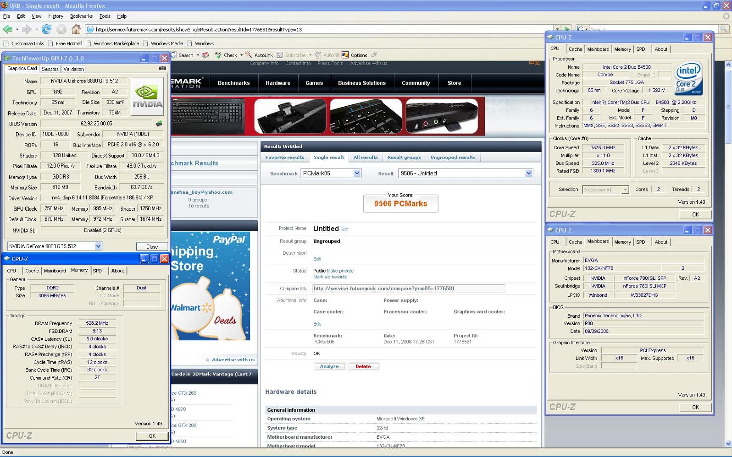Save GPU BIOS via green chip icon
The image size is (732, 457).
[x=159, y=124]
